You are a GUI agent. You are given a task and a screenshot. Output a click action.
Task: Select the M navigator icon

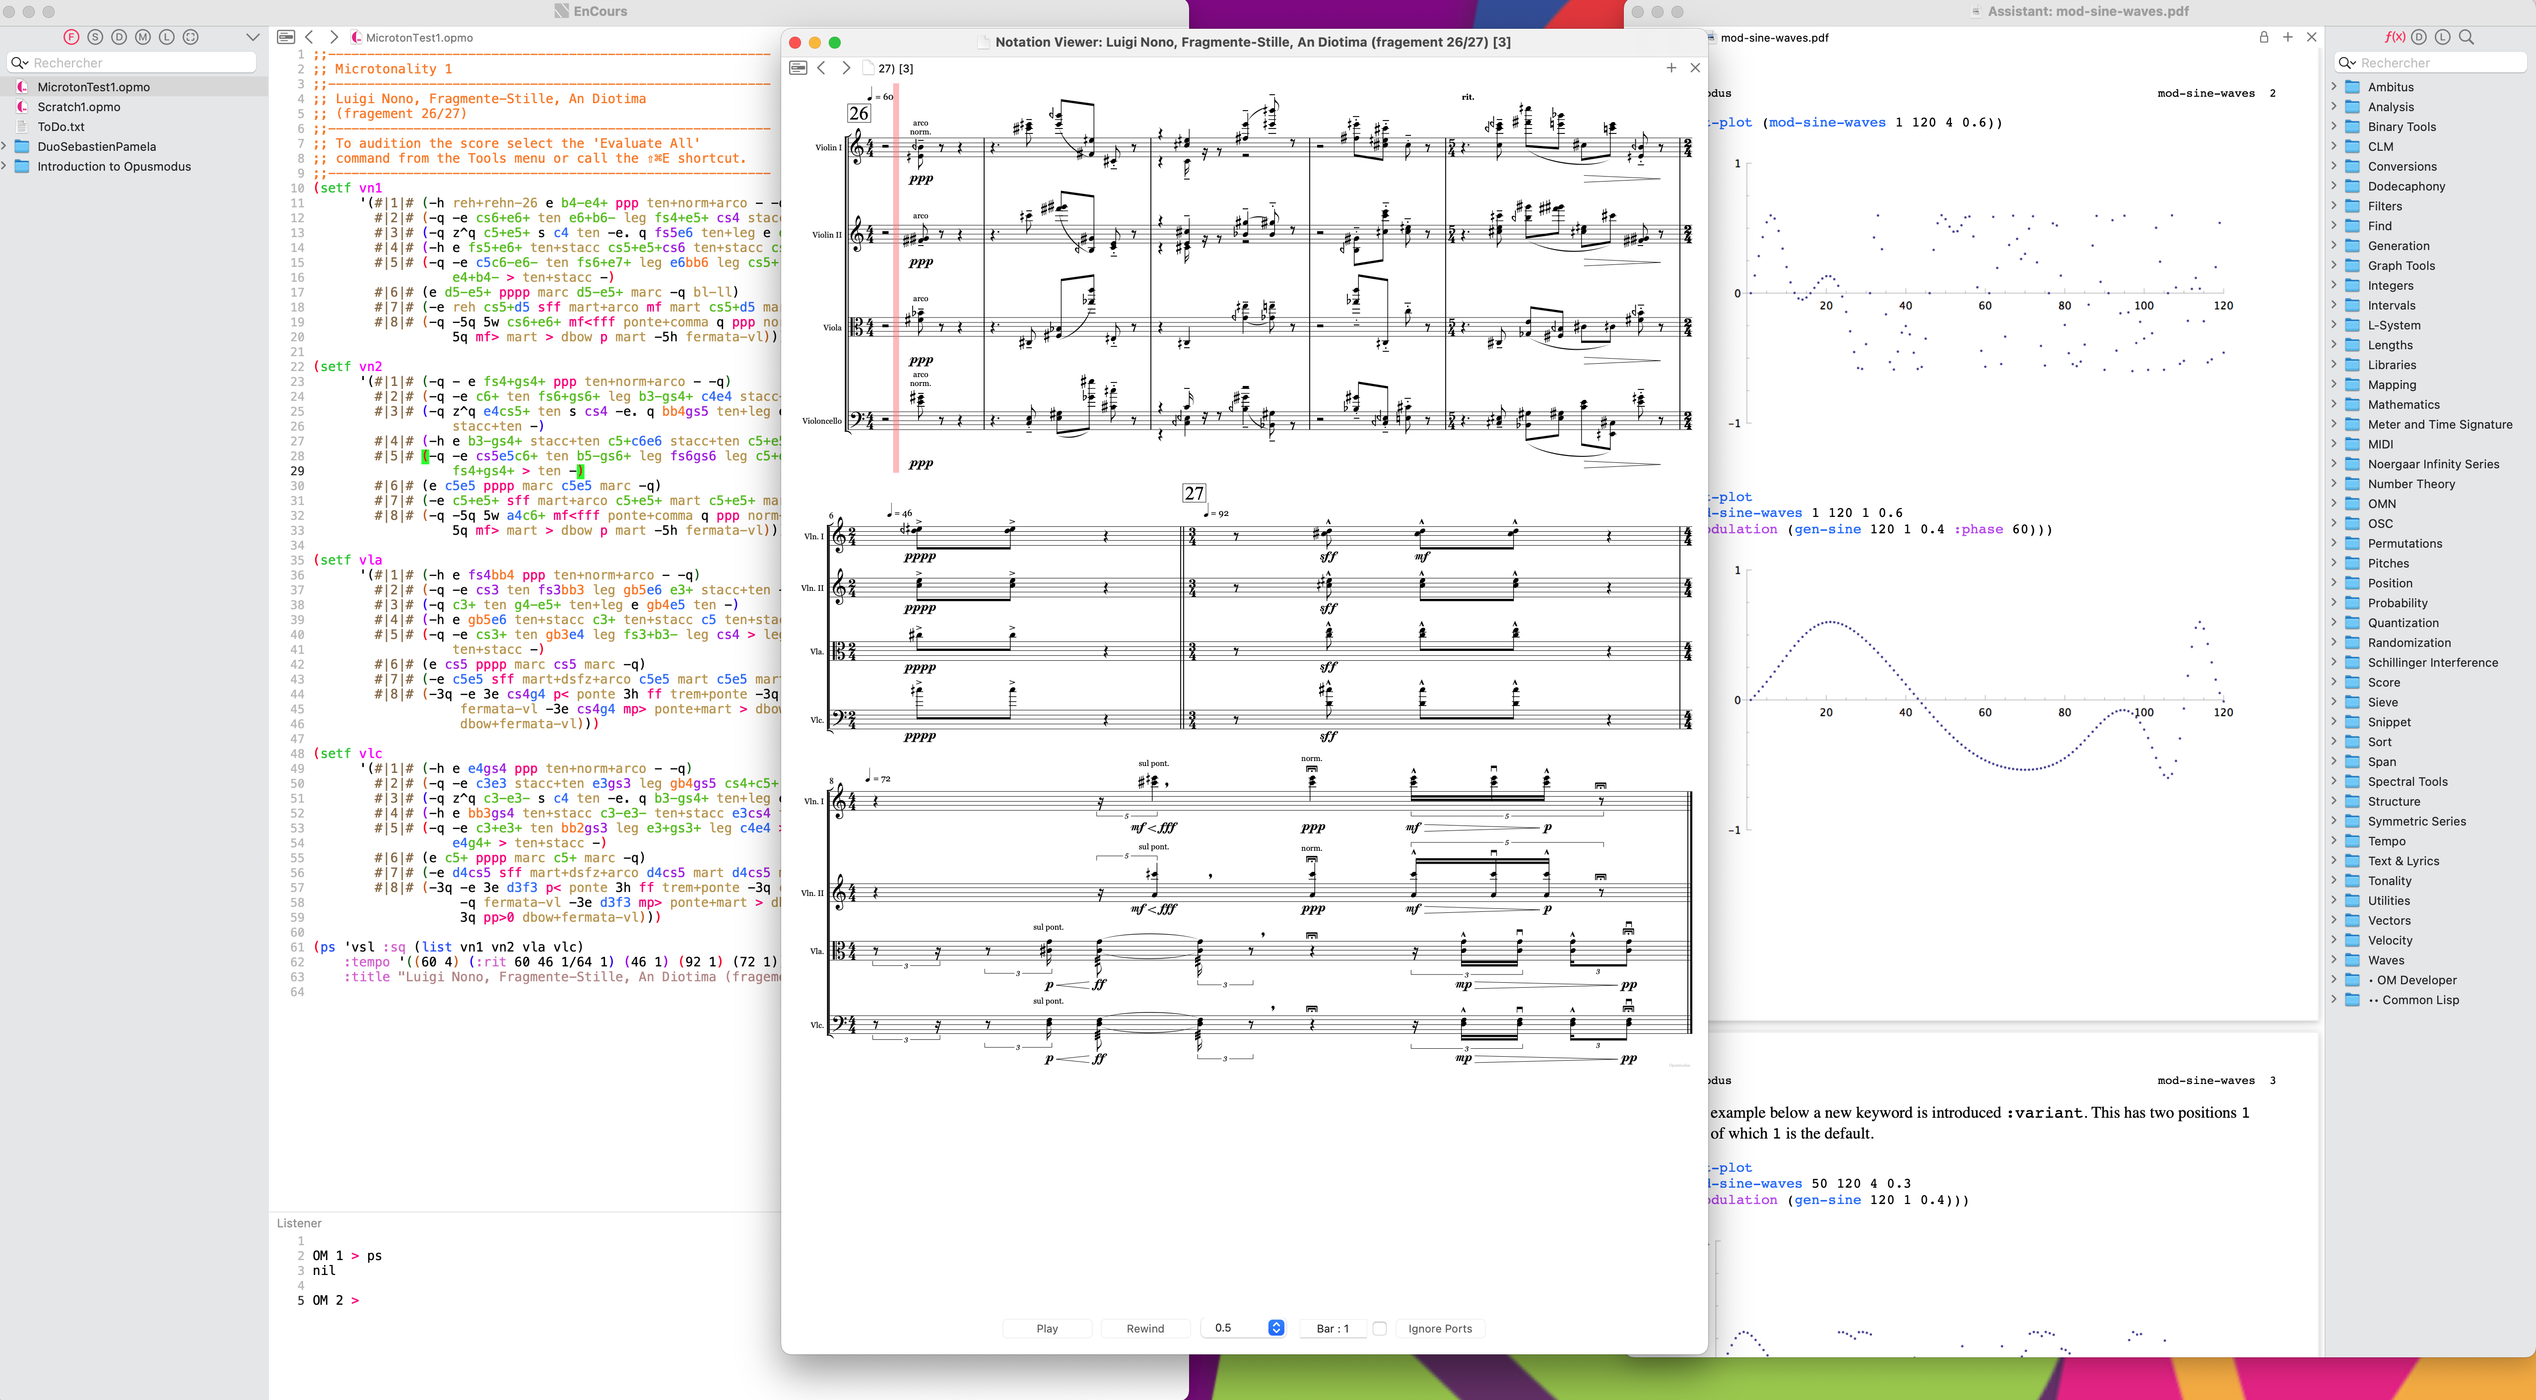coord(143,37)
